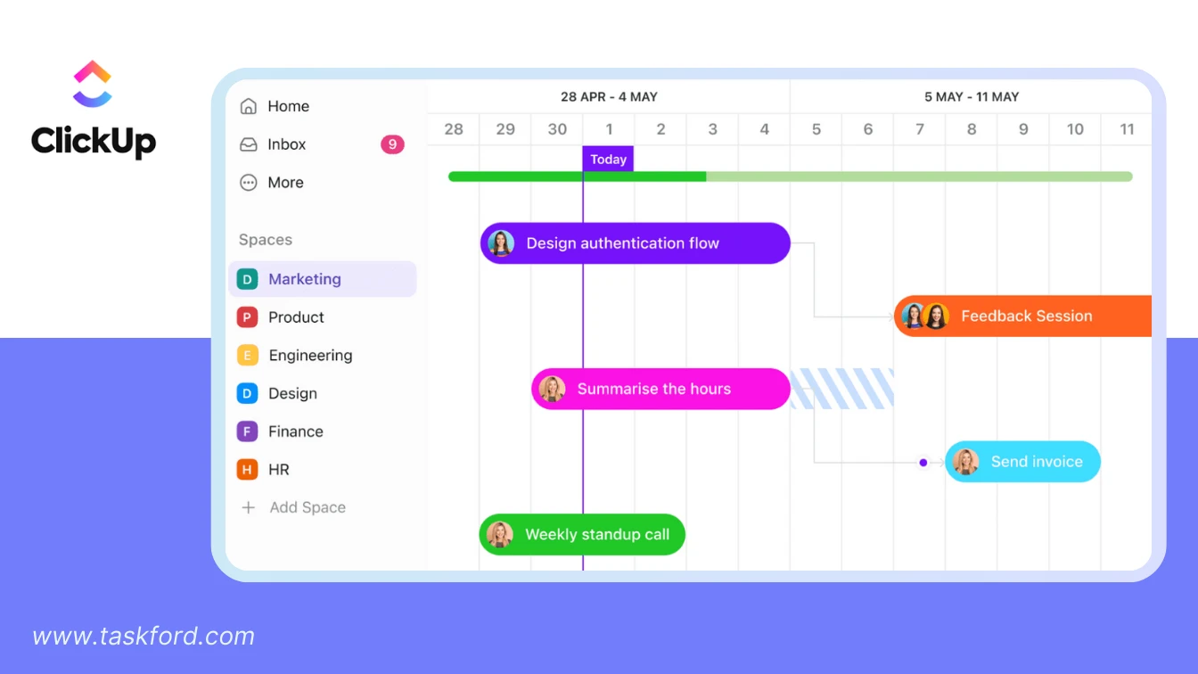Select the green D Marketing space icon
This screenshot has width=1198, height=674.
coord(247,279)
